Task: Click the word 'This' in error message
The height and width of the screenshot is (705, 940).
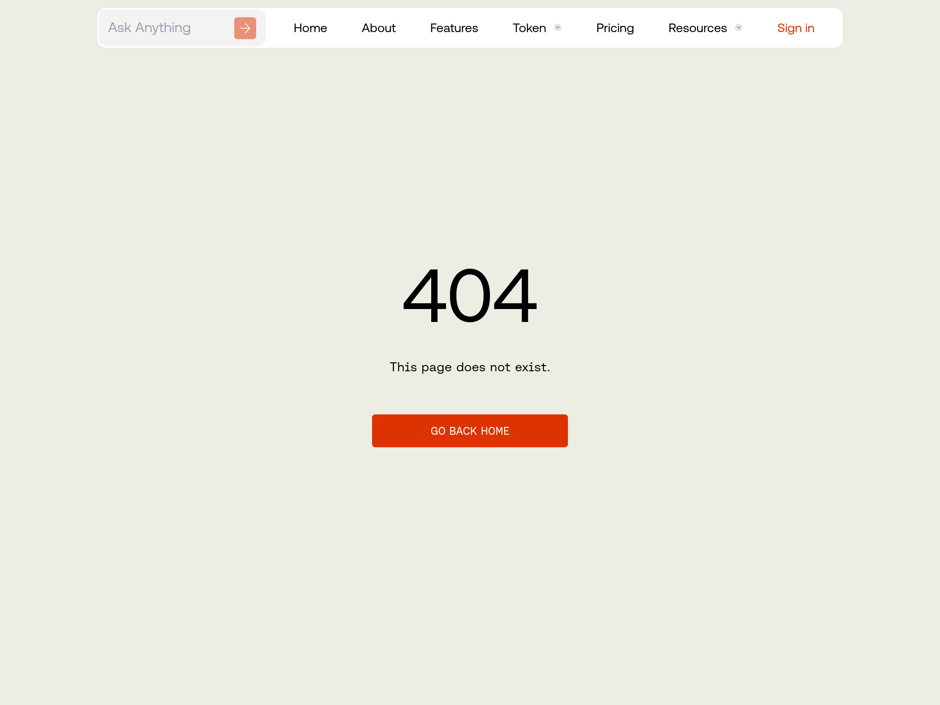Action: 403,367
